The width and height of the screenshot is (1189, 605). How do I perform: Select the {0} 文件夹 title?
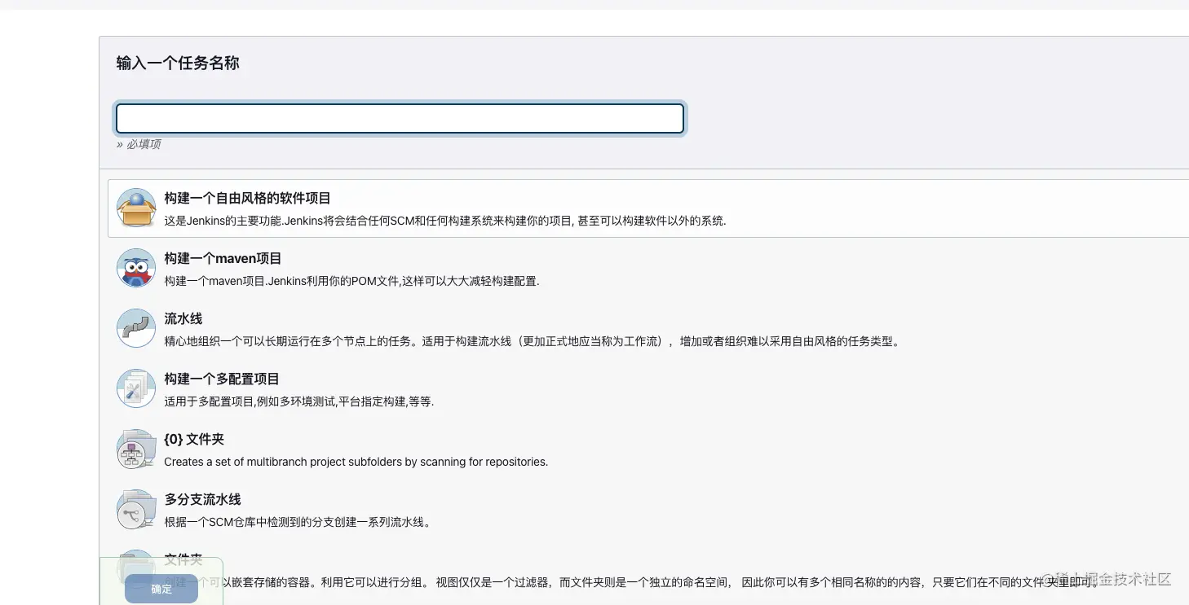click(194, 439)
